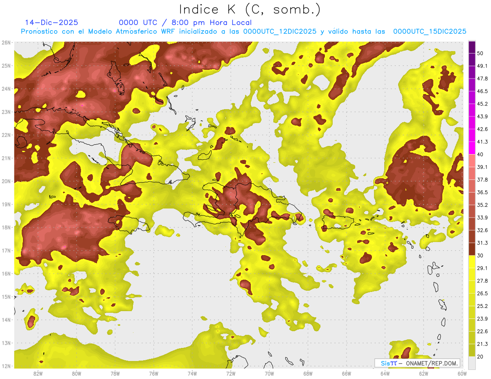Click the '12N' latitude label
Image resolution: width=491 pixels, height=379 pixels.
coord(6,366)
